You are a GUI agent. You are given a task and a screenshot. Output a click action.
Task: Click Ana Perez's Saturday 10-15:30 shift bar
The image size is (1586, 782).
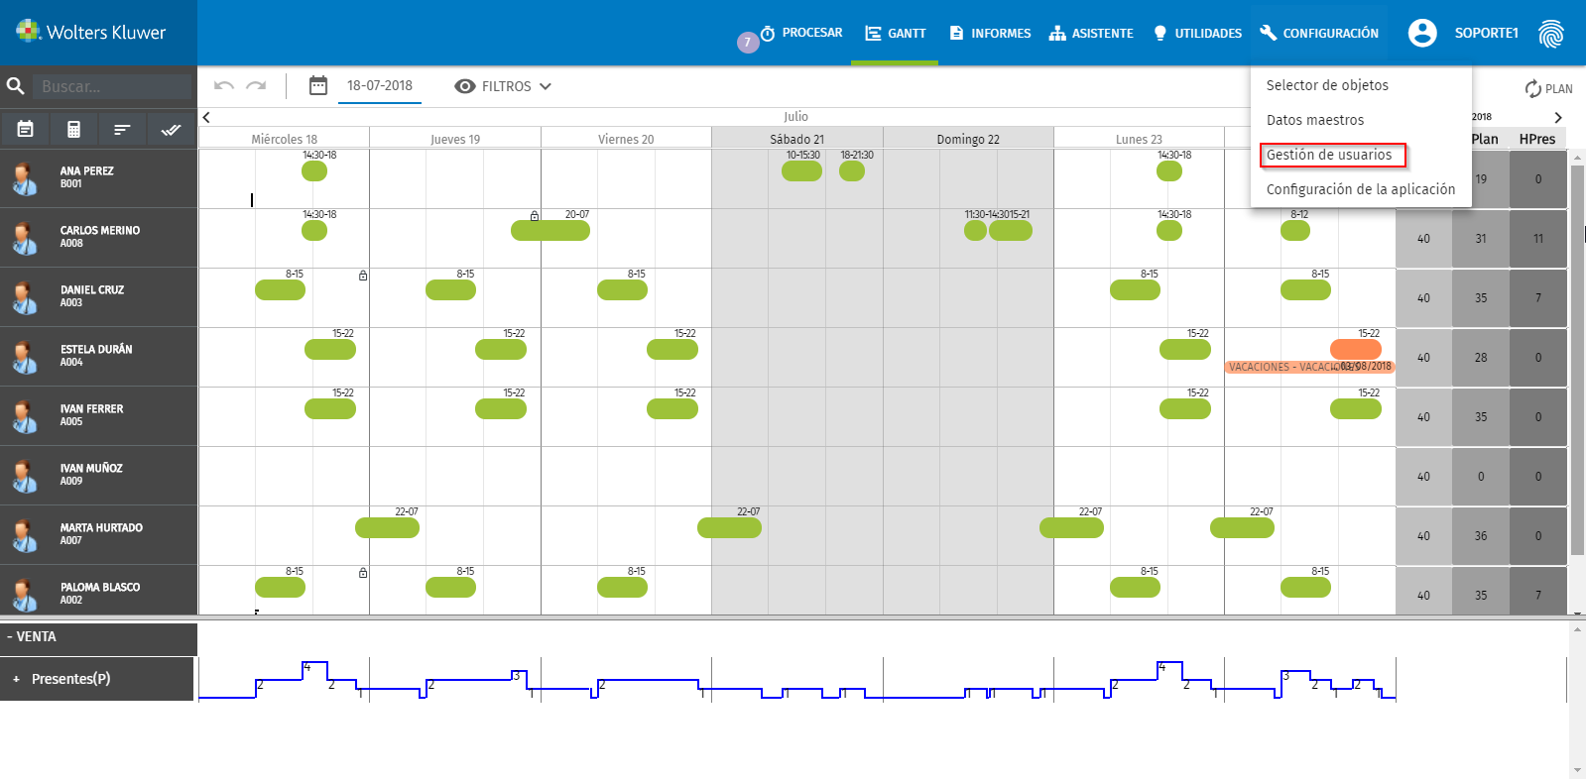[x=801, y=170]
